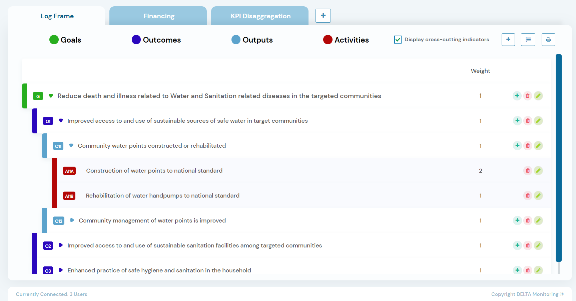
Task: Collapse output O11 Community water points
Action: (71, 146)
